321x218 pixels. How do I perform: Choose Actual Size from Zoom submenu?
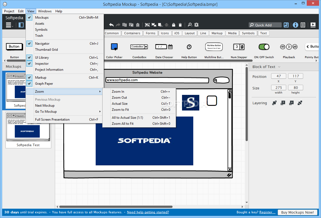139,104
